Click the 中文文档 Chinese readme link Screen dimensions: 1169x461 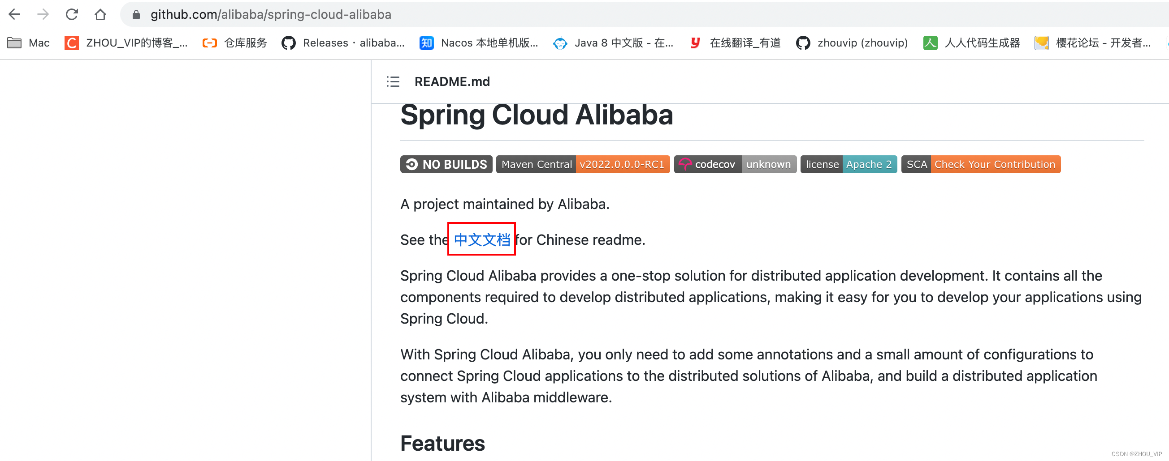[x=482, y=240]
